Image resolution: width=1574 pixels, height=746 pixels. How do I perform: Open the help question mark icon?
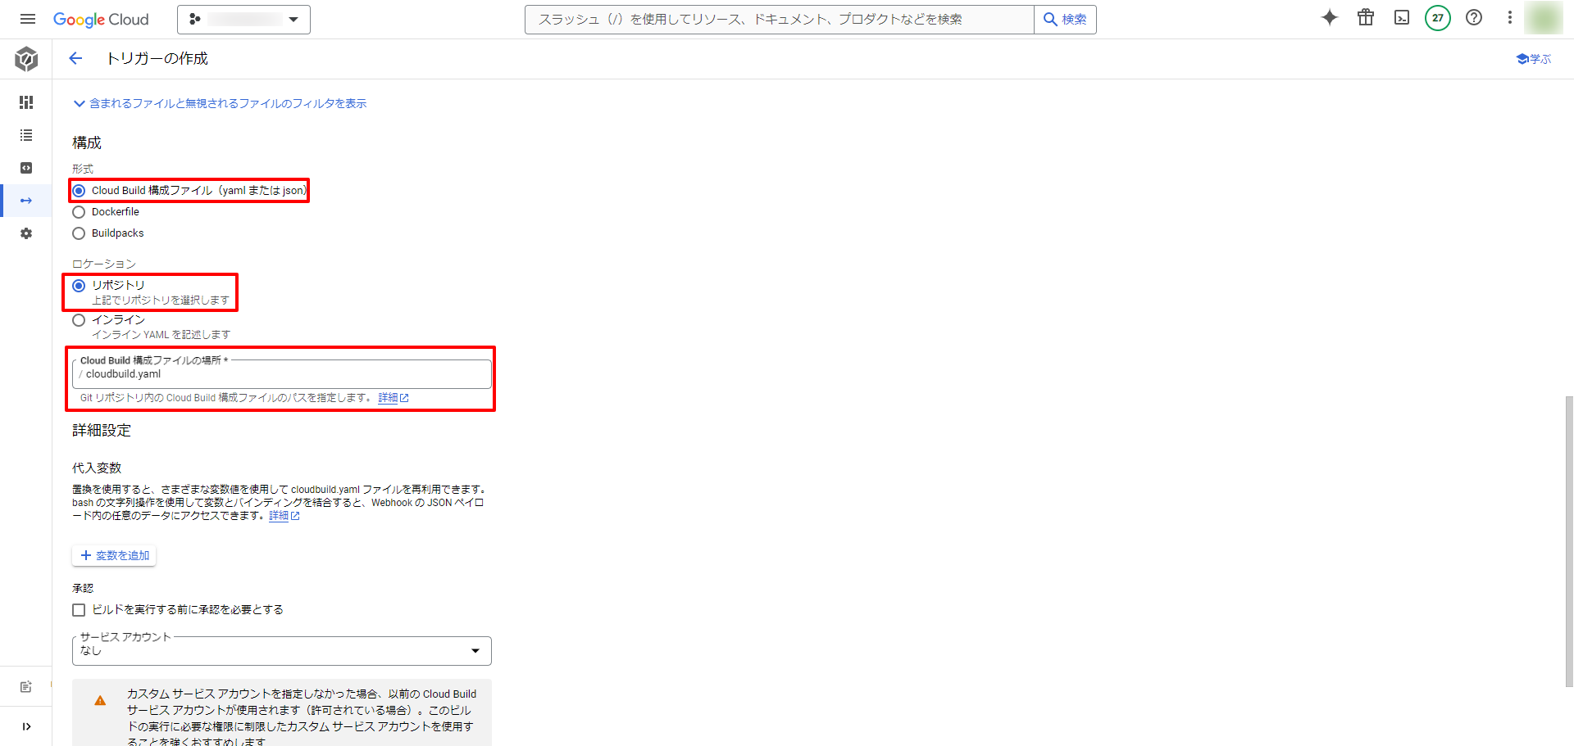1473,18
